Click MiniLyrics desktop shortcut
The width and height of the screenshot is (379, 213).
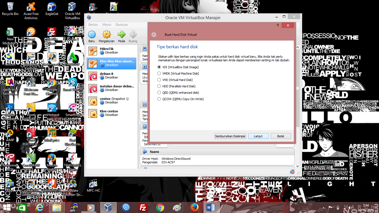tap(52, 135)
